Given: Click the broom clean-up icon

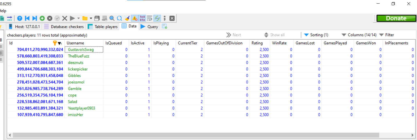Looking at the screenshot, I should (127, 18).
